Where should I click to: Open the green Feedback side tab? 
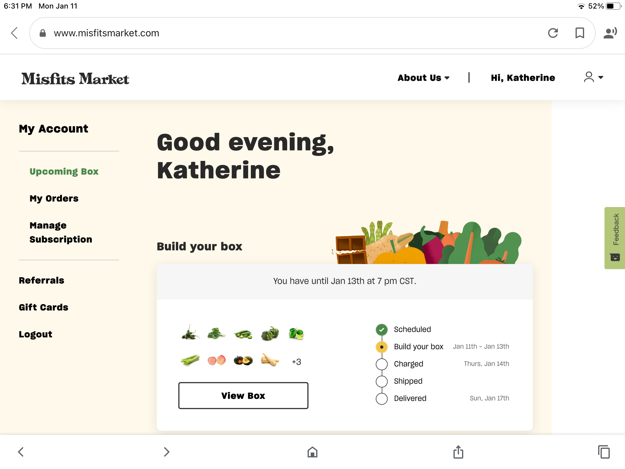(x=615, y=238)
